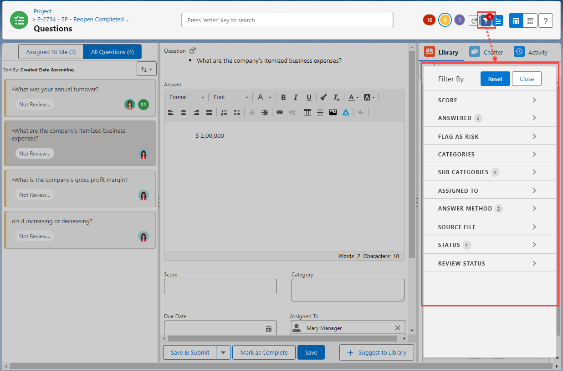The width and height of the screenshot is (563, 371).
Task: Open question in new window icon
Action: pyautogui.click(x=193, y=51)
